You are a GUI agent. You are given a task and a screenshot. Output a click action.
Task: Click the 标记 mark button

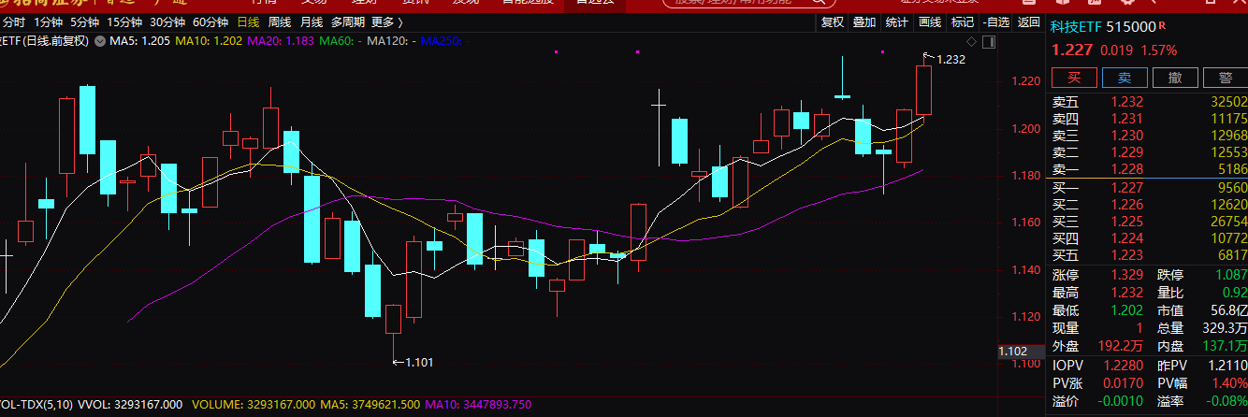(962, 22)
